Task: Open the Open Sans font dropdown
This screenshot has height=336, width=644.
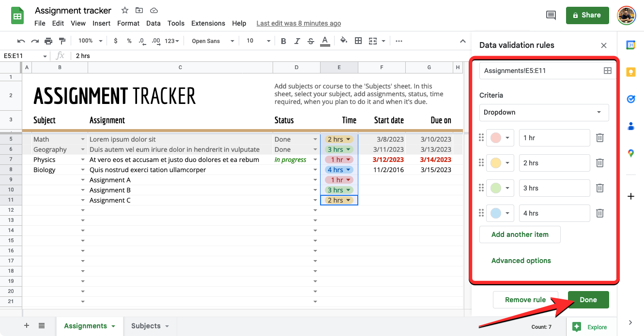Action: tap(213, 41)
